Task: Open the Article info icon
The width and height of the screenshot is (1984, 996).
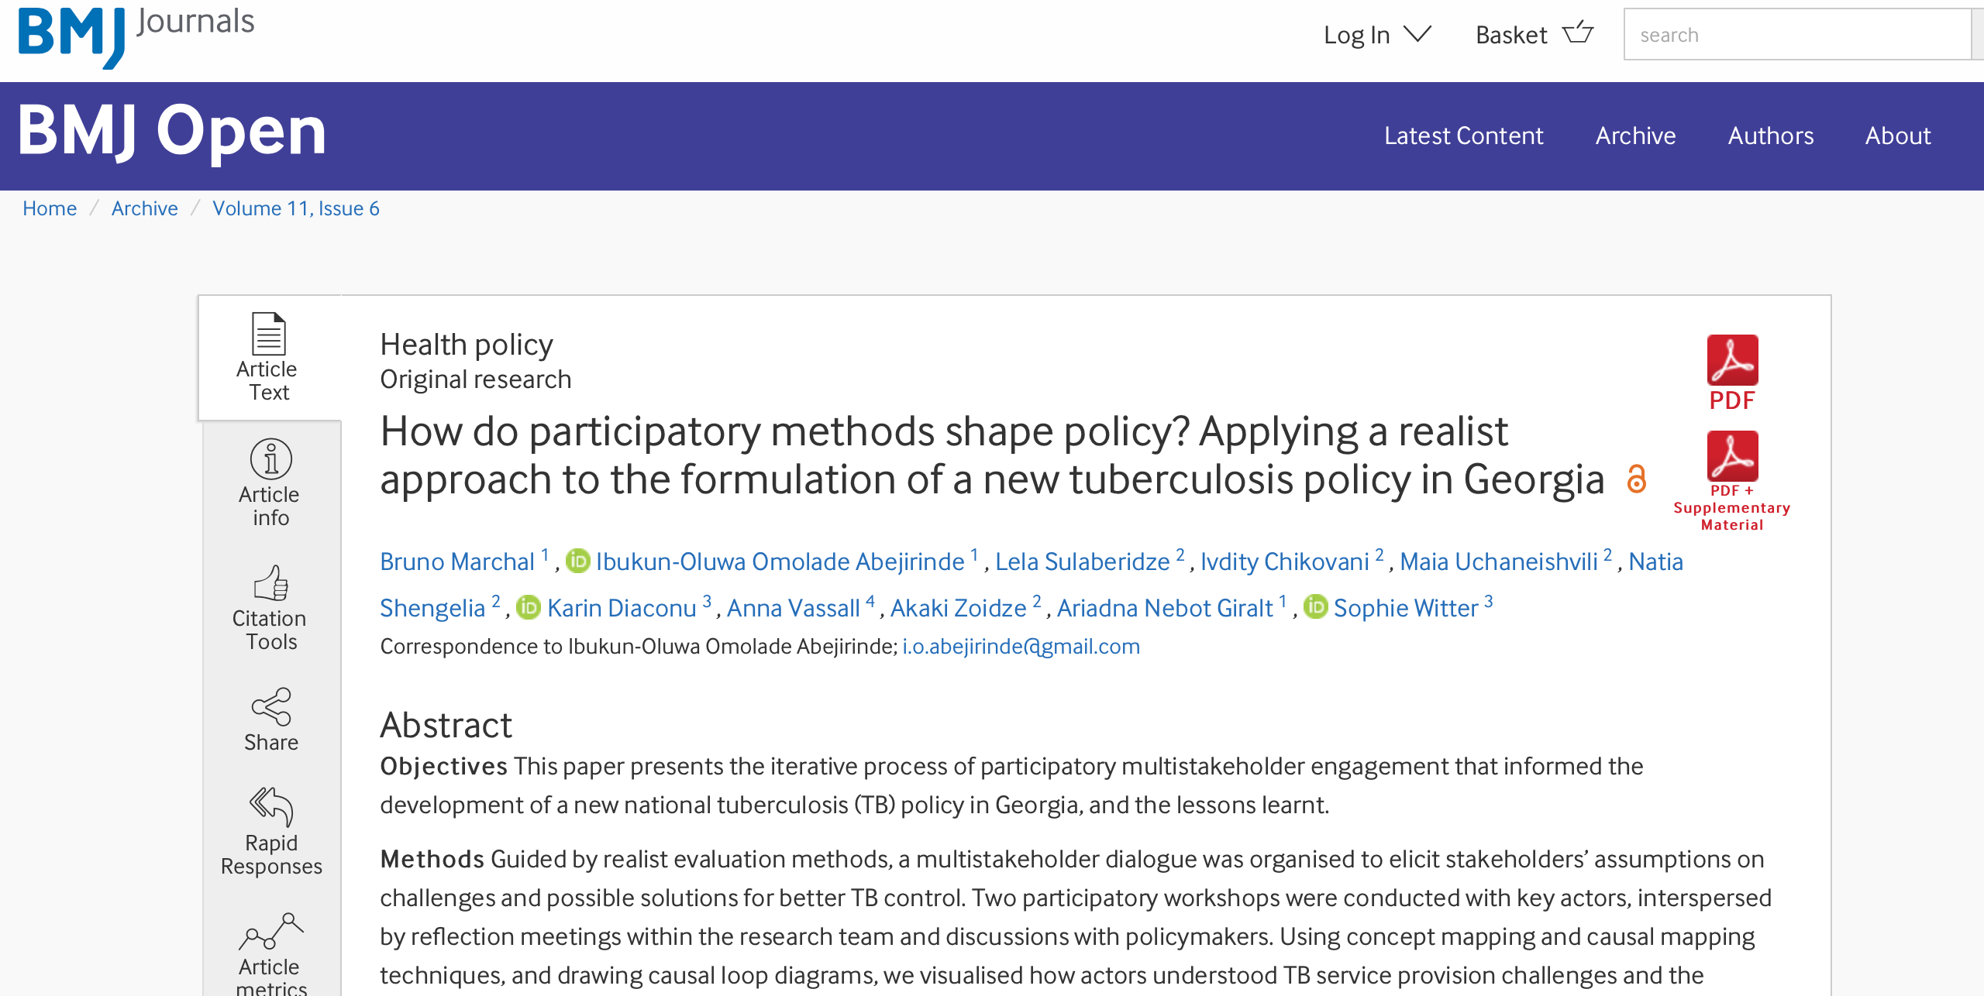Action: [x=270, y=459]
